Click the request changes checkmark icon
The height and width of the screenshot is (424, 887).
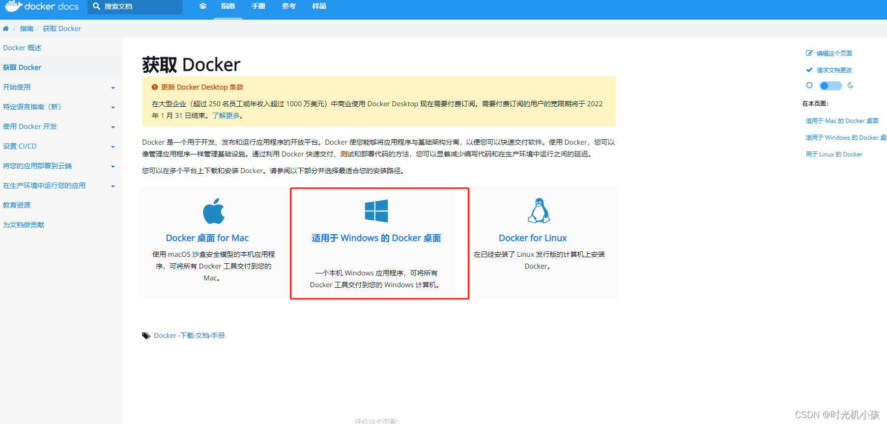809,70
